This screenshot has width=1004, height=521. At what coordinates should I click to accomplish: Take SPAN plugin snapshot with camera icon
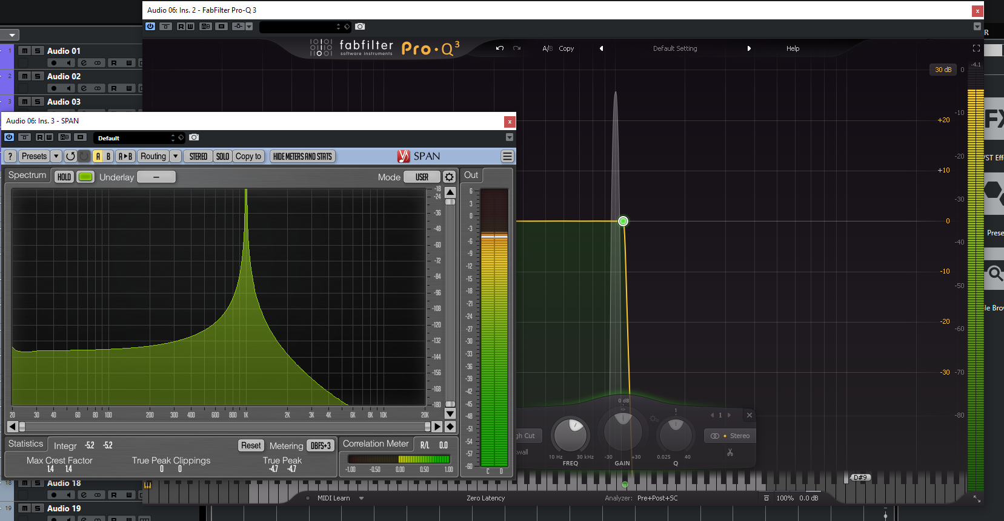tap(194, 137)
